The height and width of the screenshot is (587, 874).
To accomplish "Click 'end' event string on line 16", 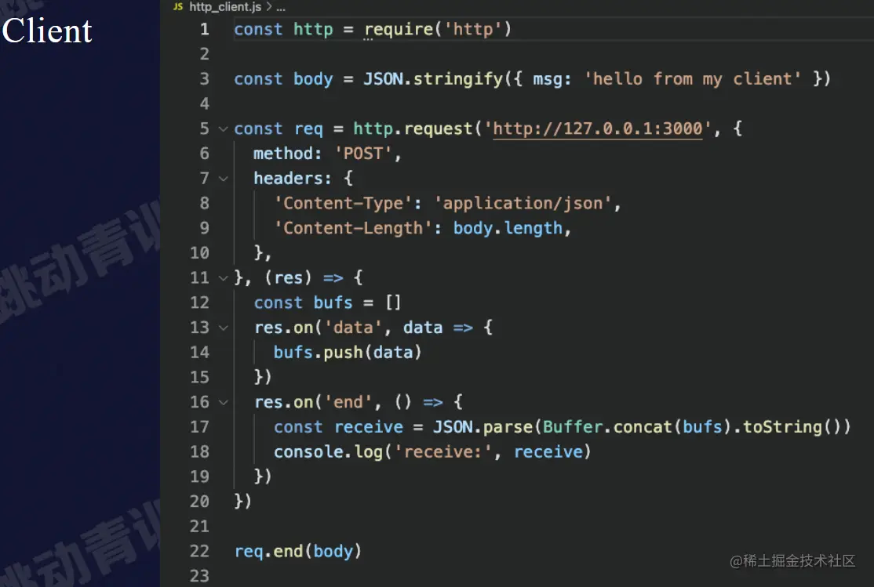I will pyautogui.click(x=348, y=402).
